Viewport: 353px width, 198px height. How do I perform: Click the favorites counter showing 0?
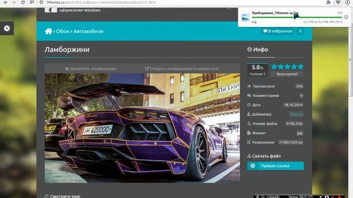click(x=300, y=31)
